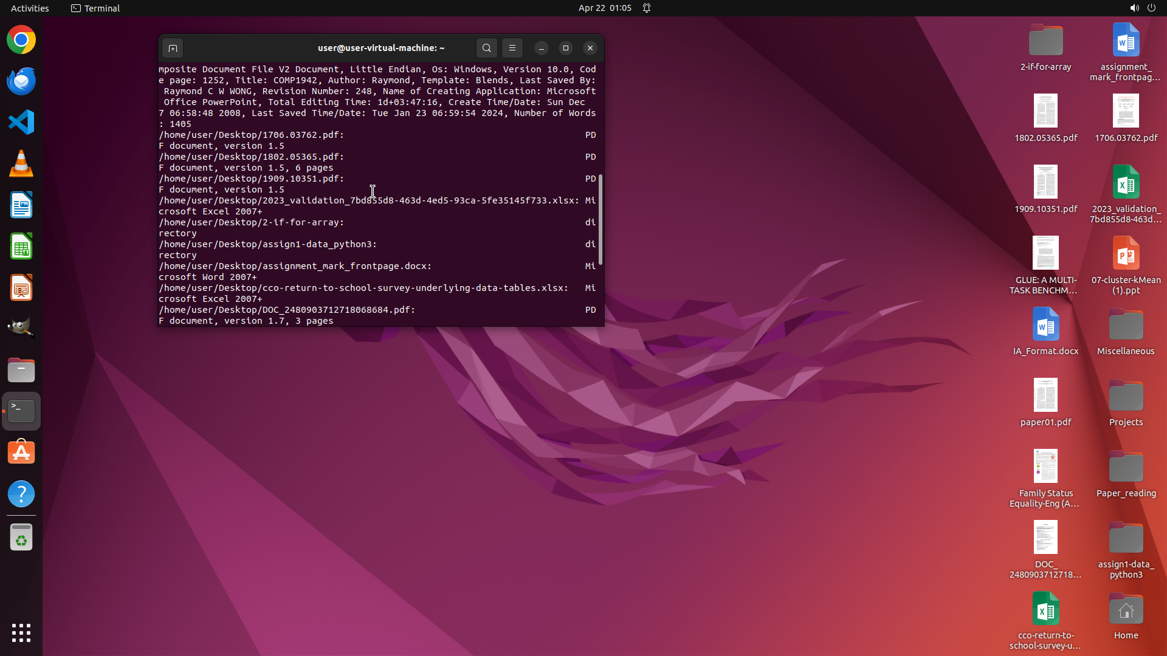This screenshot has height=656, width=1167.
Task: Open Thunderbird mail from the dock
Action: click(x=21, y=81)
